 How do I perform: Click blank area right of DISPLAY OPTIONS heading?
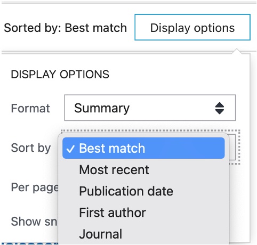point(178,74)
